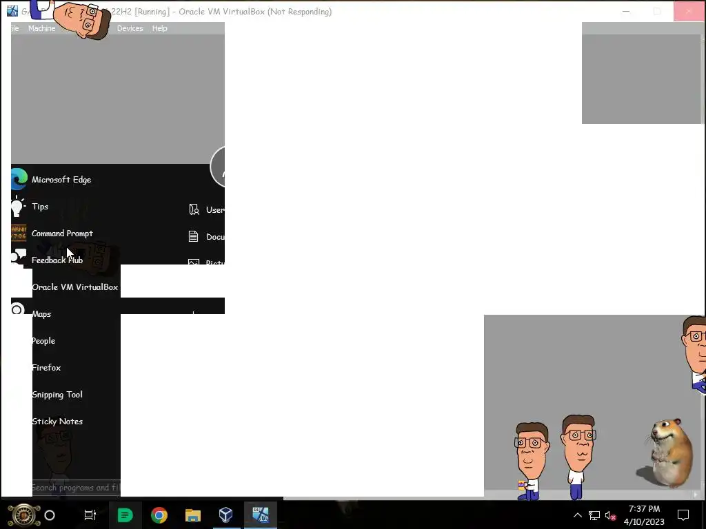Viewport: 706px width, 529px height.
Task: Click the Documents page icon
Action: 193,237
